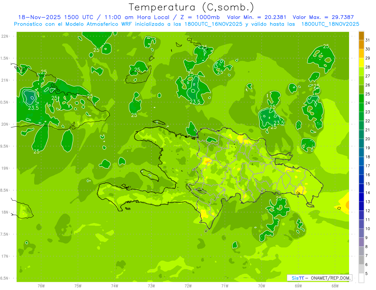Click the '22N' latitude label
Image resolution: width=376 pixels, height=290 pixels.
coord(5,36)
